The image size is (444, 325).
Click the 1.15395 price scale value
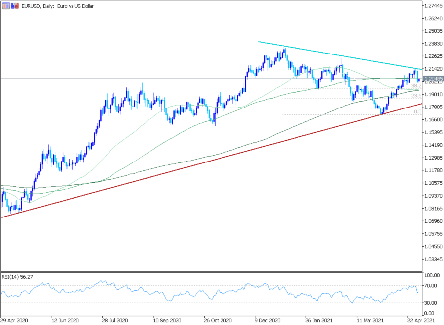pos(433,132)
